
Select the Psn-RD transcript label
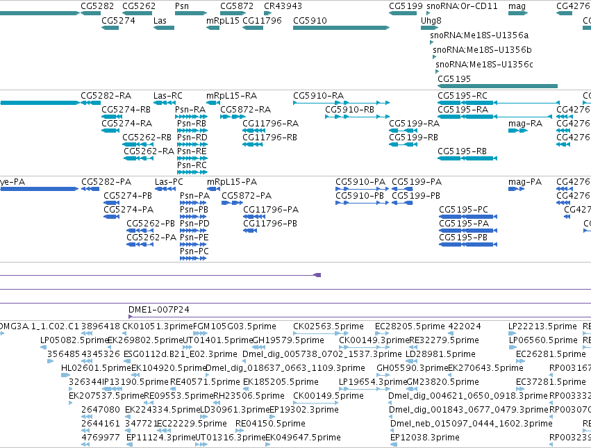pyautogui.click(x=192, y=138)
